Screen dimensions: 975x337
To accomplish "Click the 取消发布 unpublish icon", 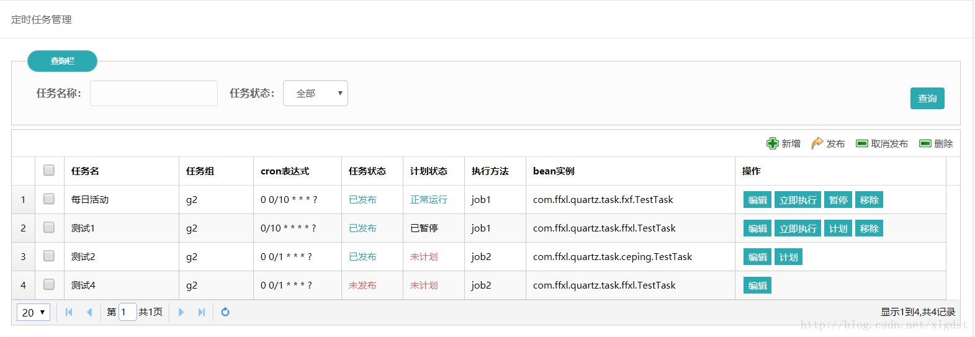I will click(x=861, y=143).
